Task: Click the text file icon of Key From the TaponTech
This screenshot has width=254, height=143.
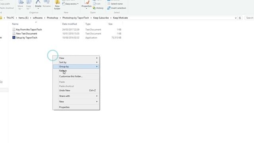Action: tap(14, 29)
